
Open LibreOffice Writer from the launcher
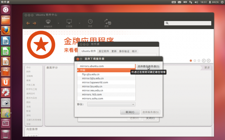[x=6, y=41]
